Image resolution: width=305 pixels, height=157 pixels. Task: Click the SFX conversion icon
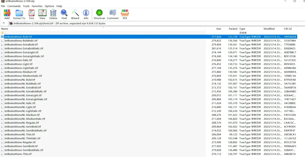pyautogui.click(x=125, y=14)
